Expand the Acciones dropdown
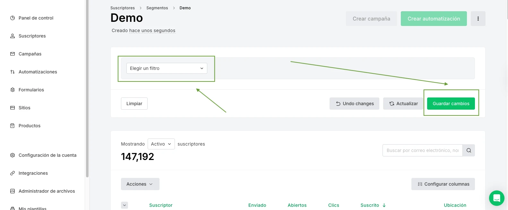Image resolution: width=508 pixels, height=210 pixels. [140, 184]
